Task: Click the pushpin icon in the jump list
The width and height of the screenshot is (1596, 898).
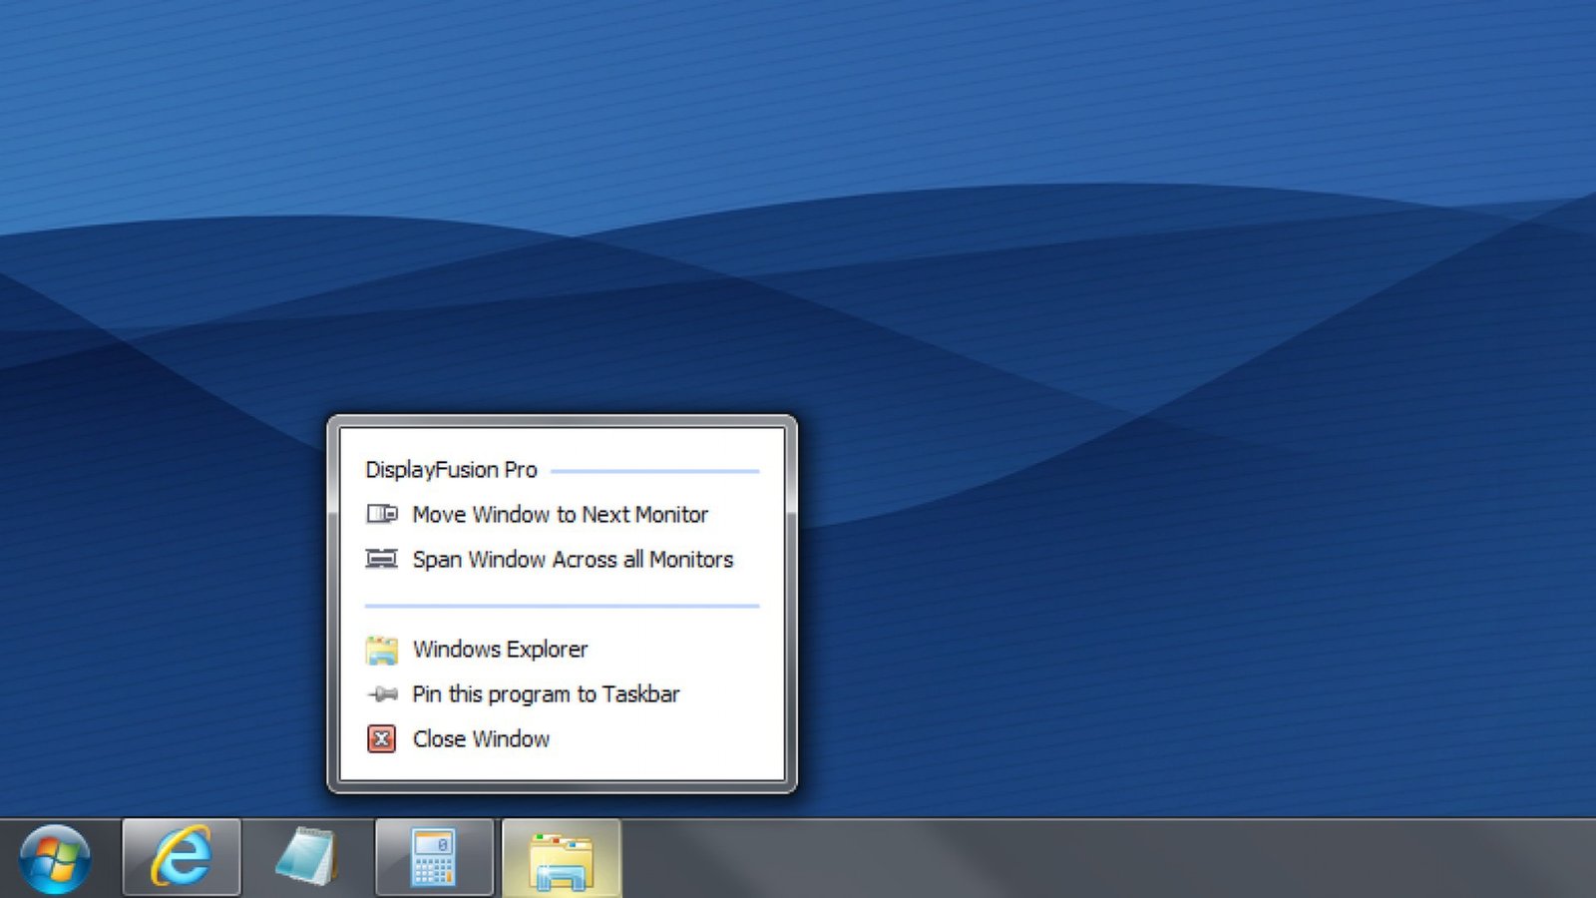Action: 381,694
